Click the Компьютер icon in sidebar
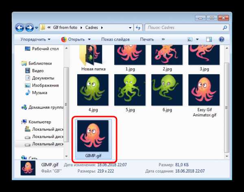The image size is (244, 192). pyautogui.click(x=24, y=122)
